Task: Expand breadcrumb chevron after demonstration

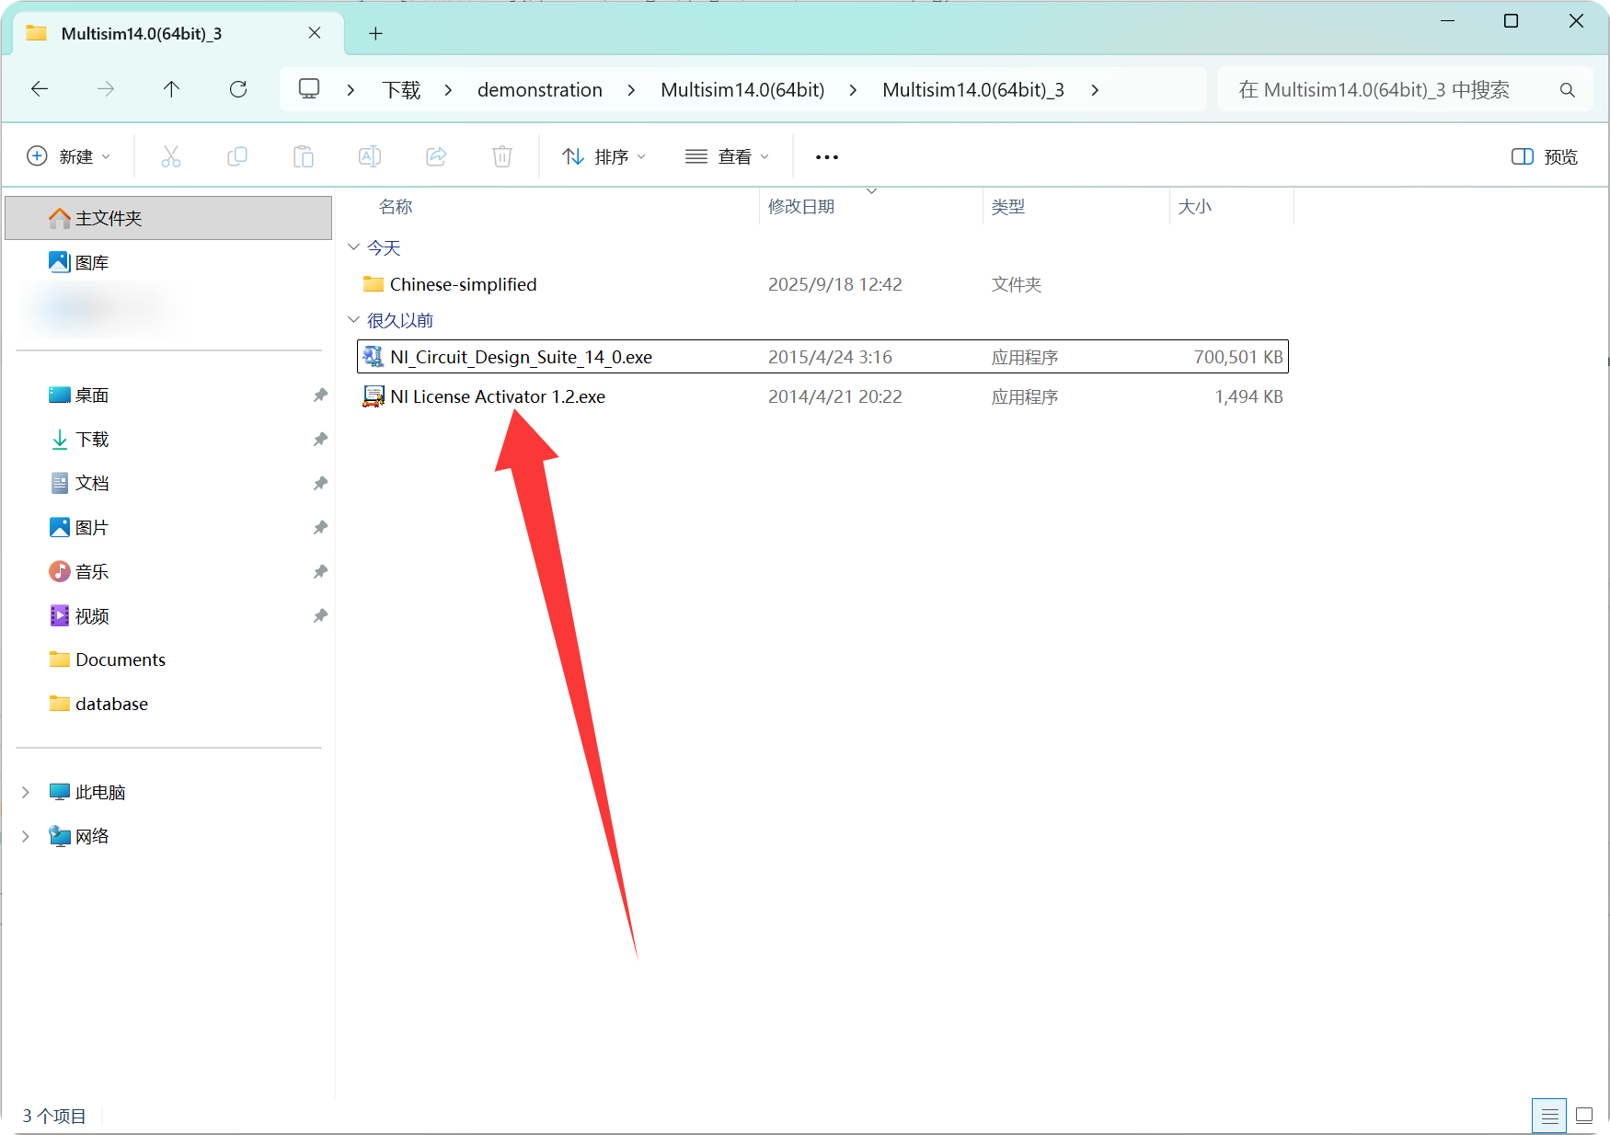Action: point(631,90)
